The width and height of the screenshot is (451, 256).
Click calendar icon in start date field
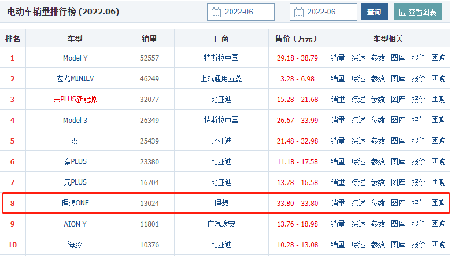click(216, 12)
